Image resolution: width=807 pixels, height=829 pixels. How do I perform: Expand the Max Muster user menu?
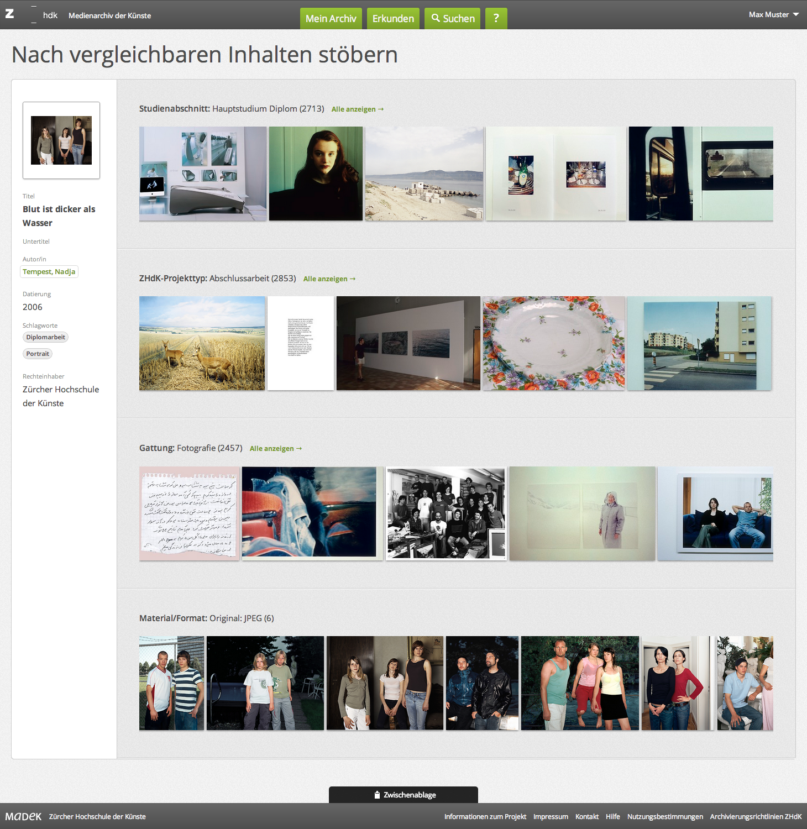pos(773,15)
